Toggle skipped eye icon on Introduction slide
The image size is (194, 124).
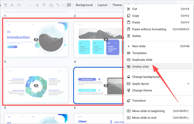(x=36, y=40)
